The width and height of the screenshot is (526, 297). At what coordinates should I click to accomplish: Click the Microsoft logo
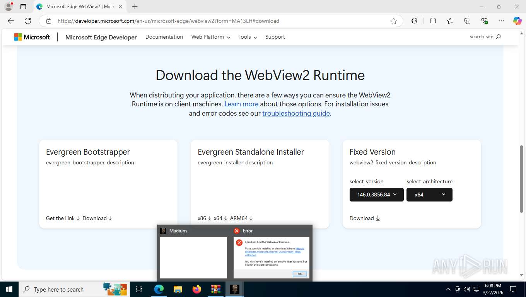pos(32,37)
